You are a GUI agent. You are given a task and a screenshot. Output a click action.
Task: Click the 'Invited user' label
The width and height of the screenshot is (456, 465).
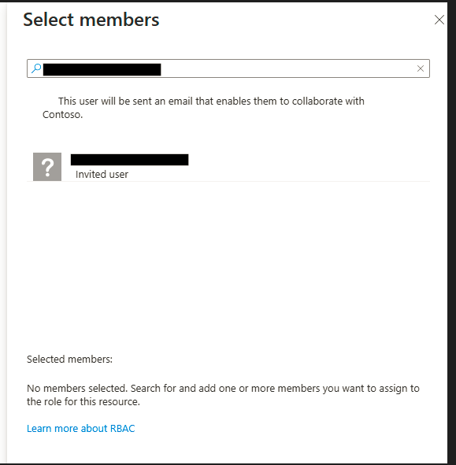(x=102, y=175)
